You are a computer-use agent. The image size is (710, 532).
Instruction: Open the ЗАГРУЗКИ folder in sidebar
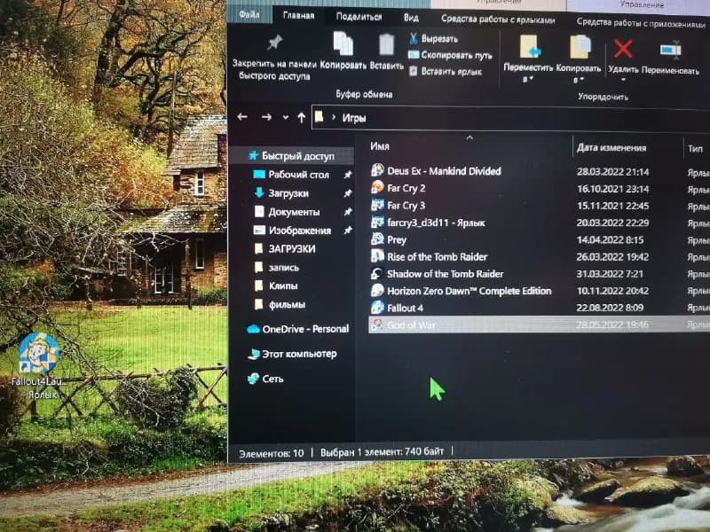292,249
